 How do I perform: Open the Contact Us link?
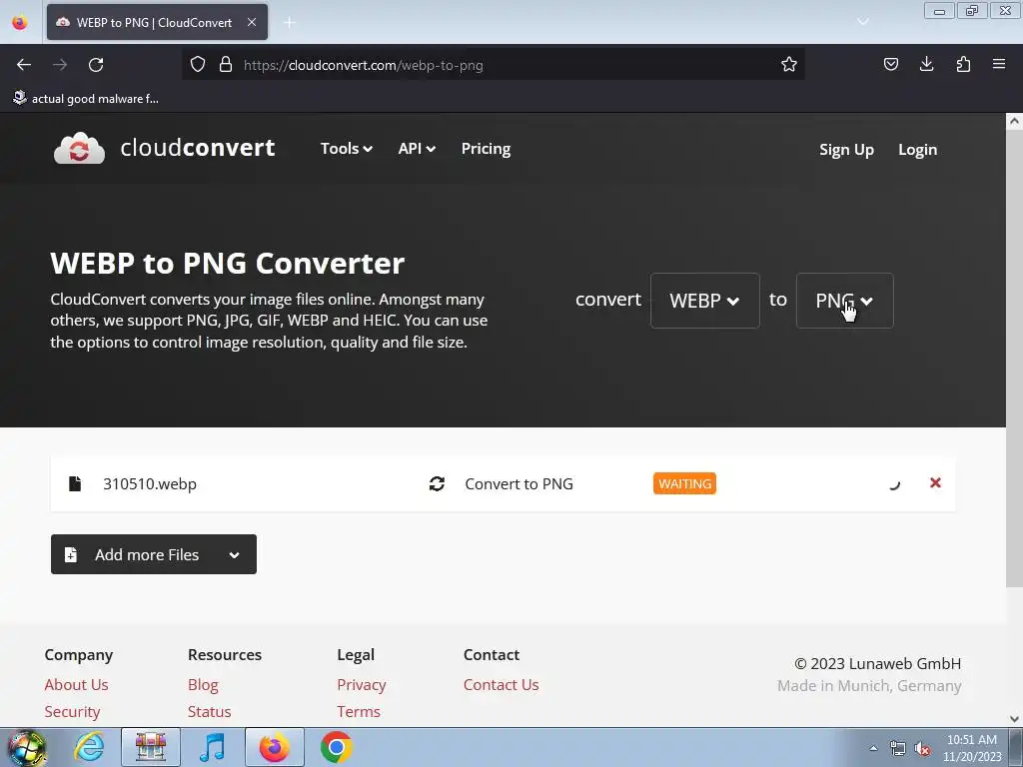click(502, 685)
